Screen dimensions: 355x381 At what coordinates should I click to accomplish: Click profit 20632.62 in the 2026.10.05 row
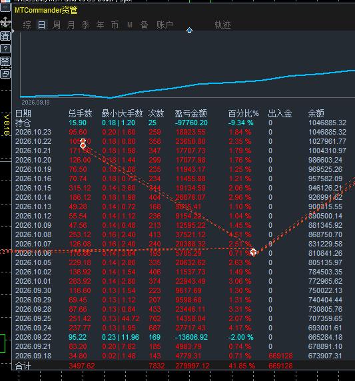pos(190,262)
